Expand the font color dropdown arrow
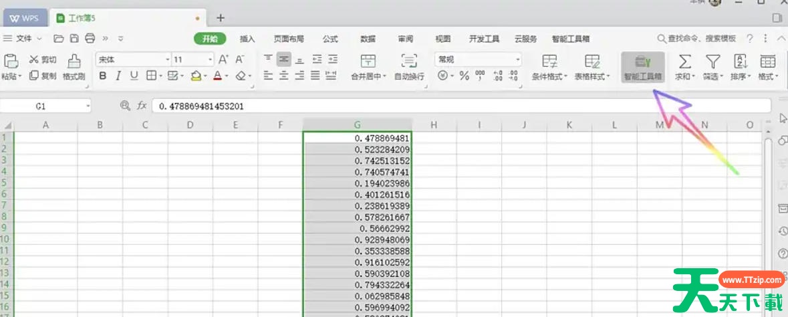 tap(227, 76)
